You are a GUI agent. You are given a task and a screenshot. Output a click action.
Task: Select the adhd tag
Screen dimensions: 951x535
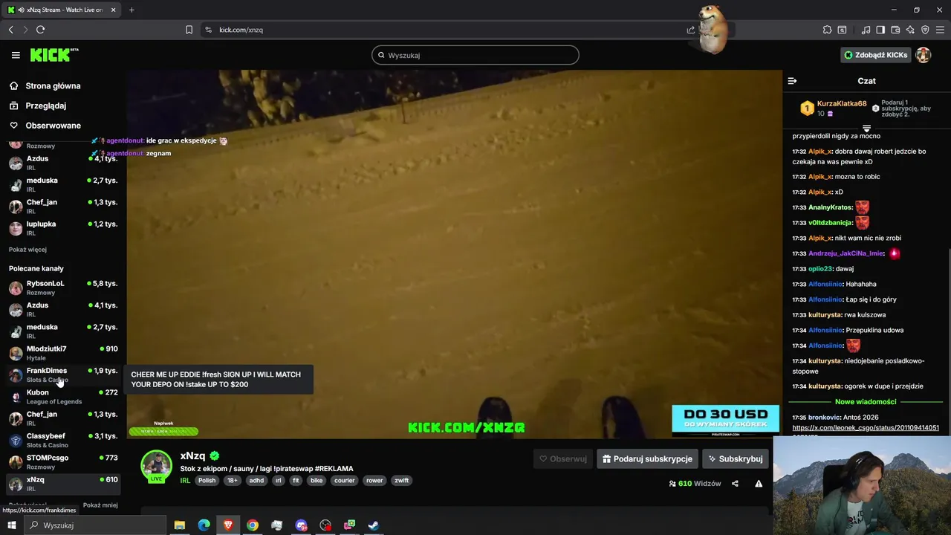(x=256, y=481)
